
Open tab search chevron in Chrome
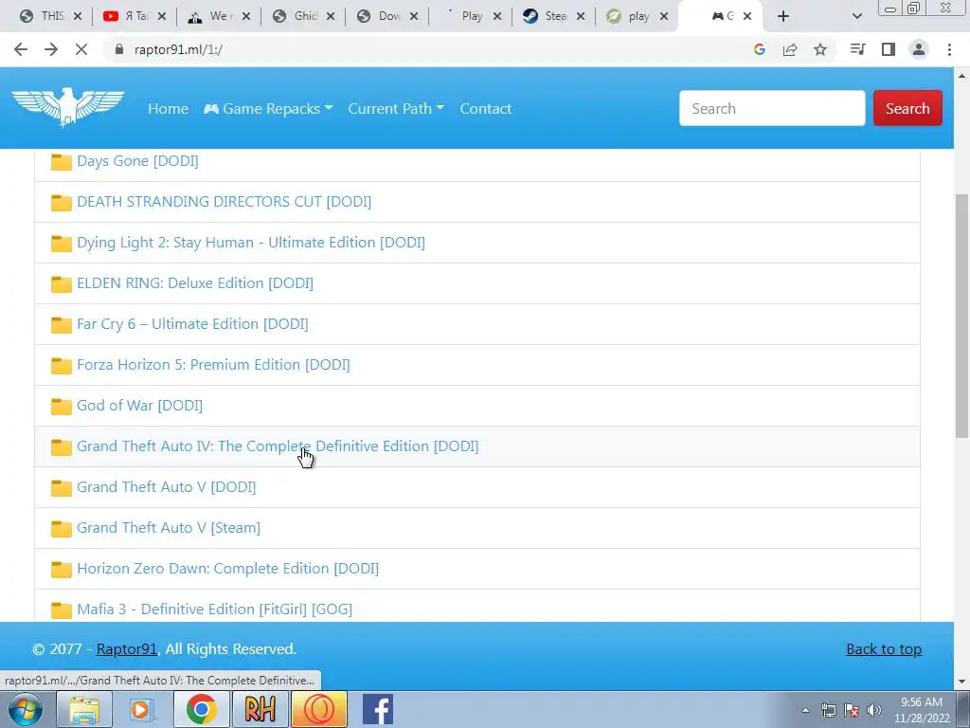tap(856, 16)
